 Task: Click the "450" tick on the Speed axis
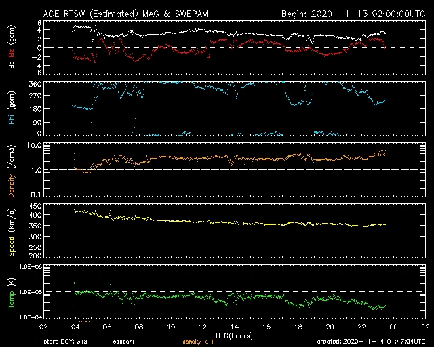click(35, 207)
